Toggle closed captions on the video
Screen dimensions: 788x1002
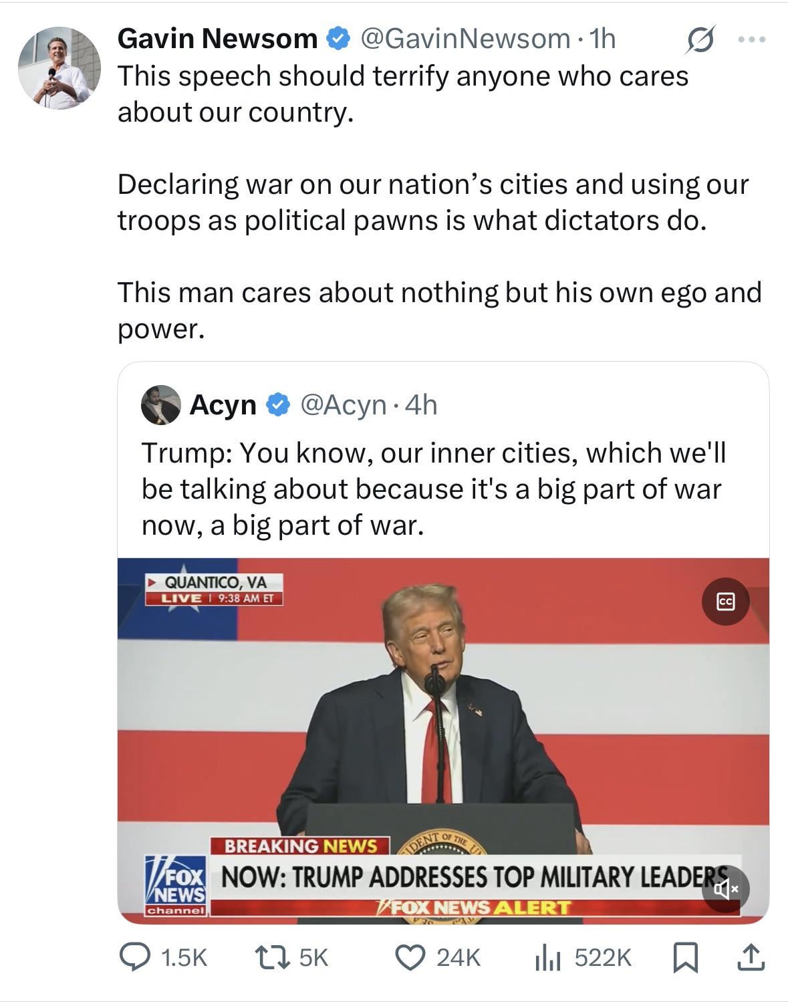click(725, 602)
